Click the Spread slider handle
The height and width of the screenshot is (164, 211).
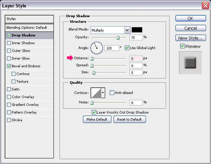pyautogui.click(x=92, y=66)
